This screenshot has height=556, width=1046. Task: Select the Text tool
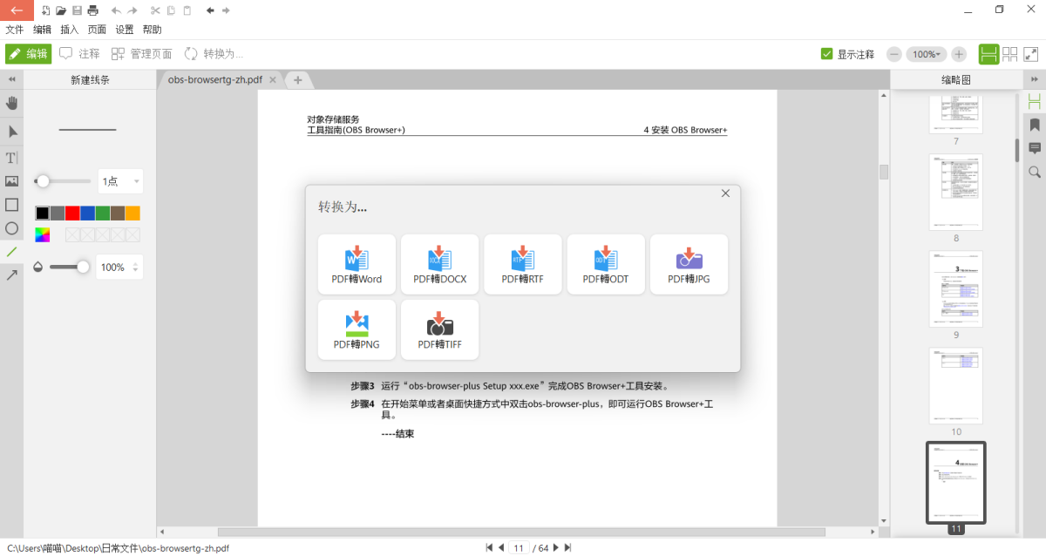[x=11, y=158]
